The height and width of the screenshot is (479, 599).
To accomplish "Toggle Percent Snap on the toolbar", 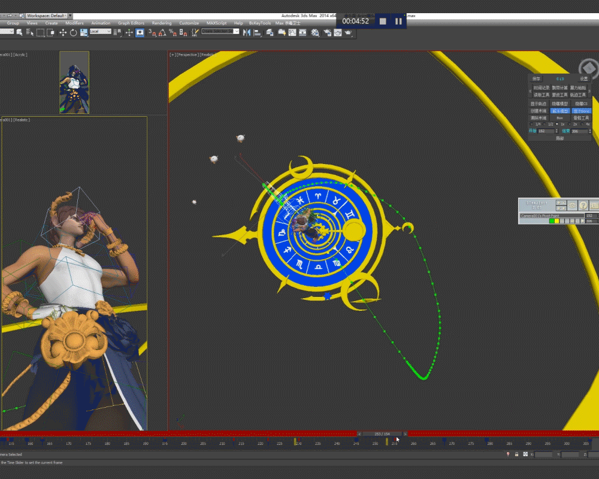I will click(173, 33).
